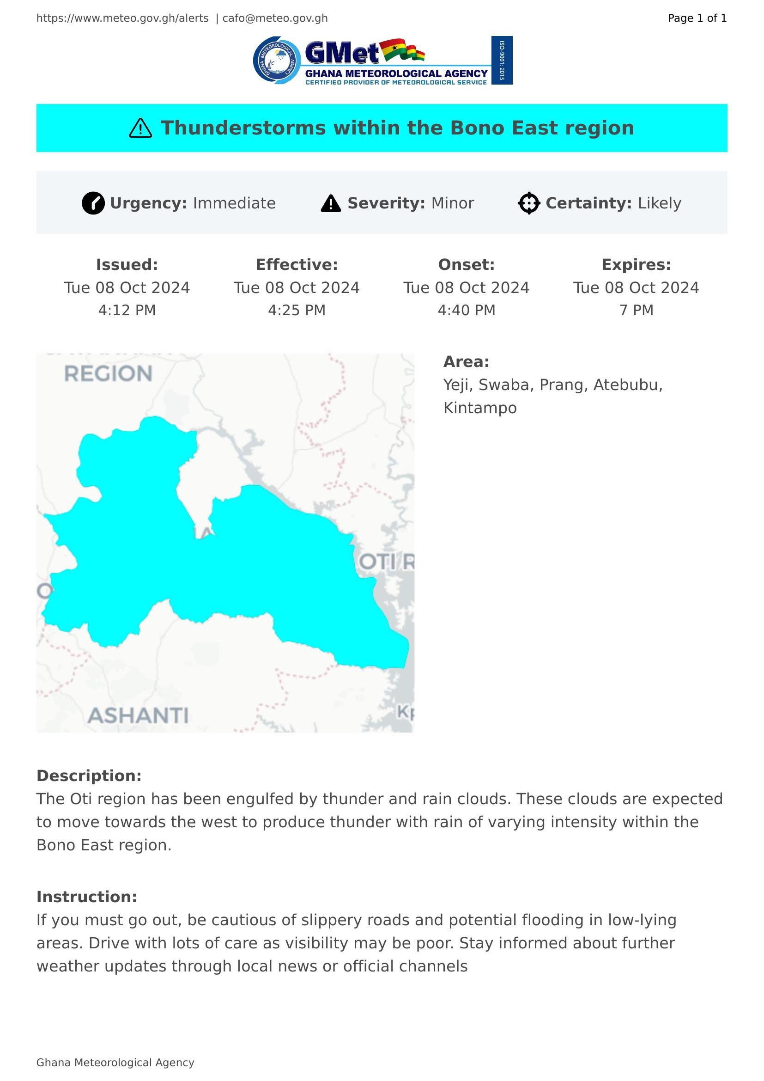
Task: Click the Severity warning triangle icon
Action: 331,203
